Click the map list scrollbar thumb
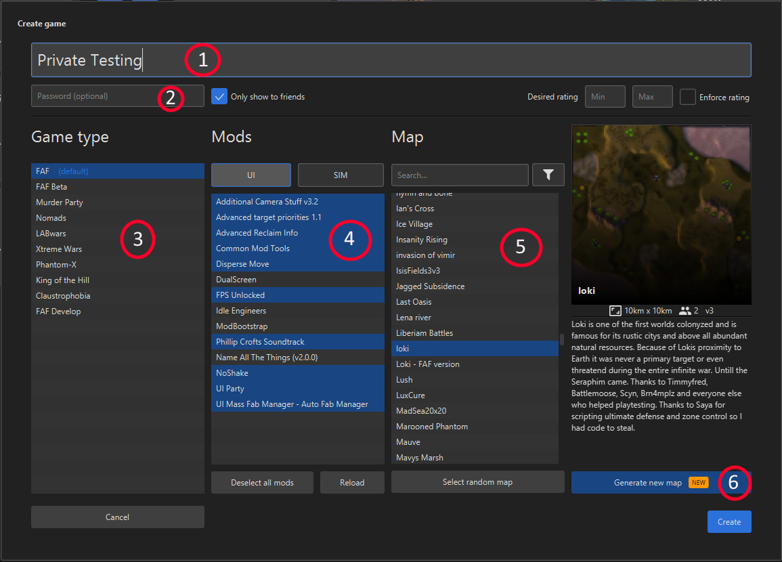 click(561, 340)
